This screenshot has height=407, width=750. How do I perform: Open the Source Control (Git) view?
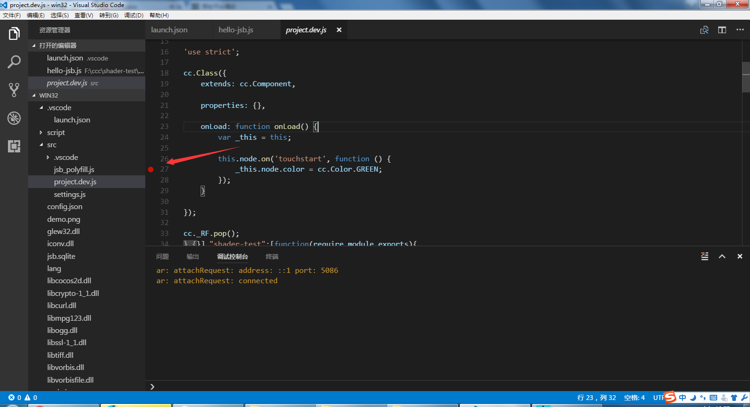[x=14, y=90]
